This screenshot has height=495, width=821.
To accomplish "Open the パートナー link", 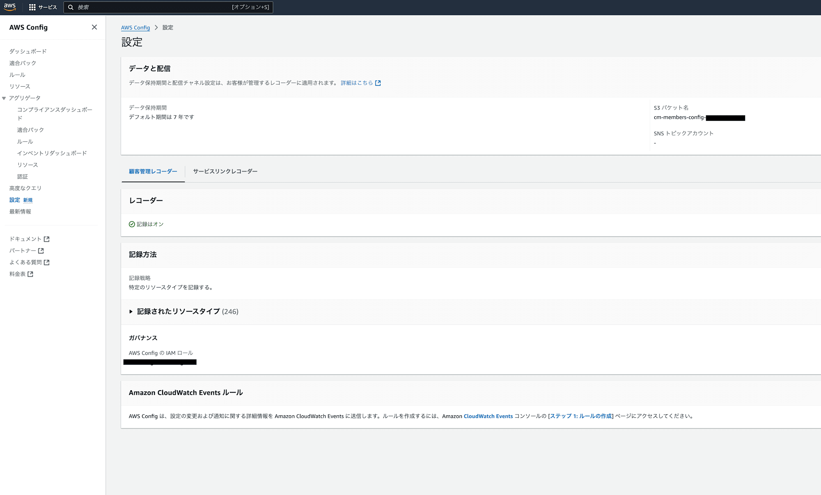I will pos(23,251).
